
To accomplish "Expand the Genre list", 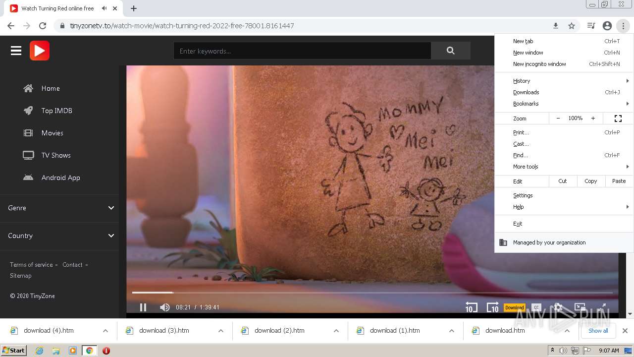I will [x=59, y=208].
